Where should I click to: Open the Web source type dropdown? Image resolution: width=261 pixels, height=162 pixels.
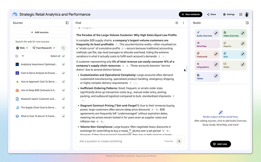point(22,48)
